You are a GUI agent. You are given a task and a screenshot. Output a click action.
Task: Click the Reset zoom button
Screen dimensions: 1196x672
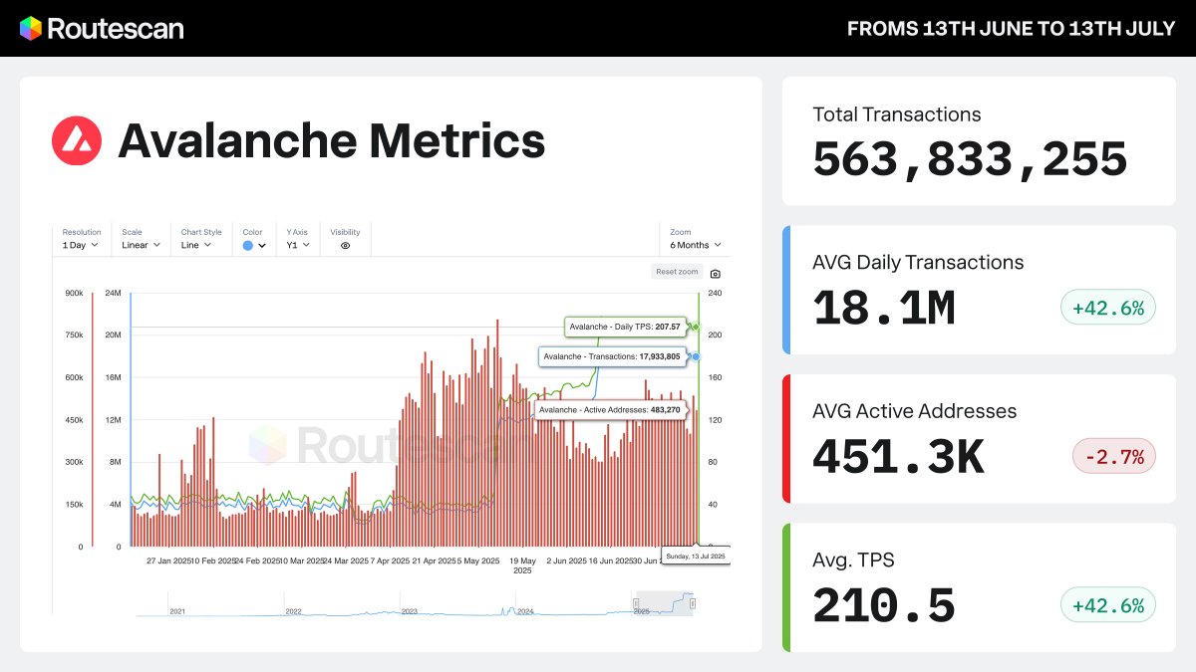tap(677, 272)
